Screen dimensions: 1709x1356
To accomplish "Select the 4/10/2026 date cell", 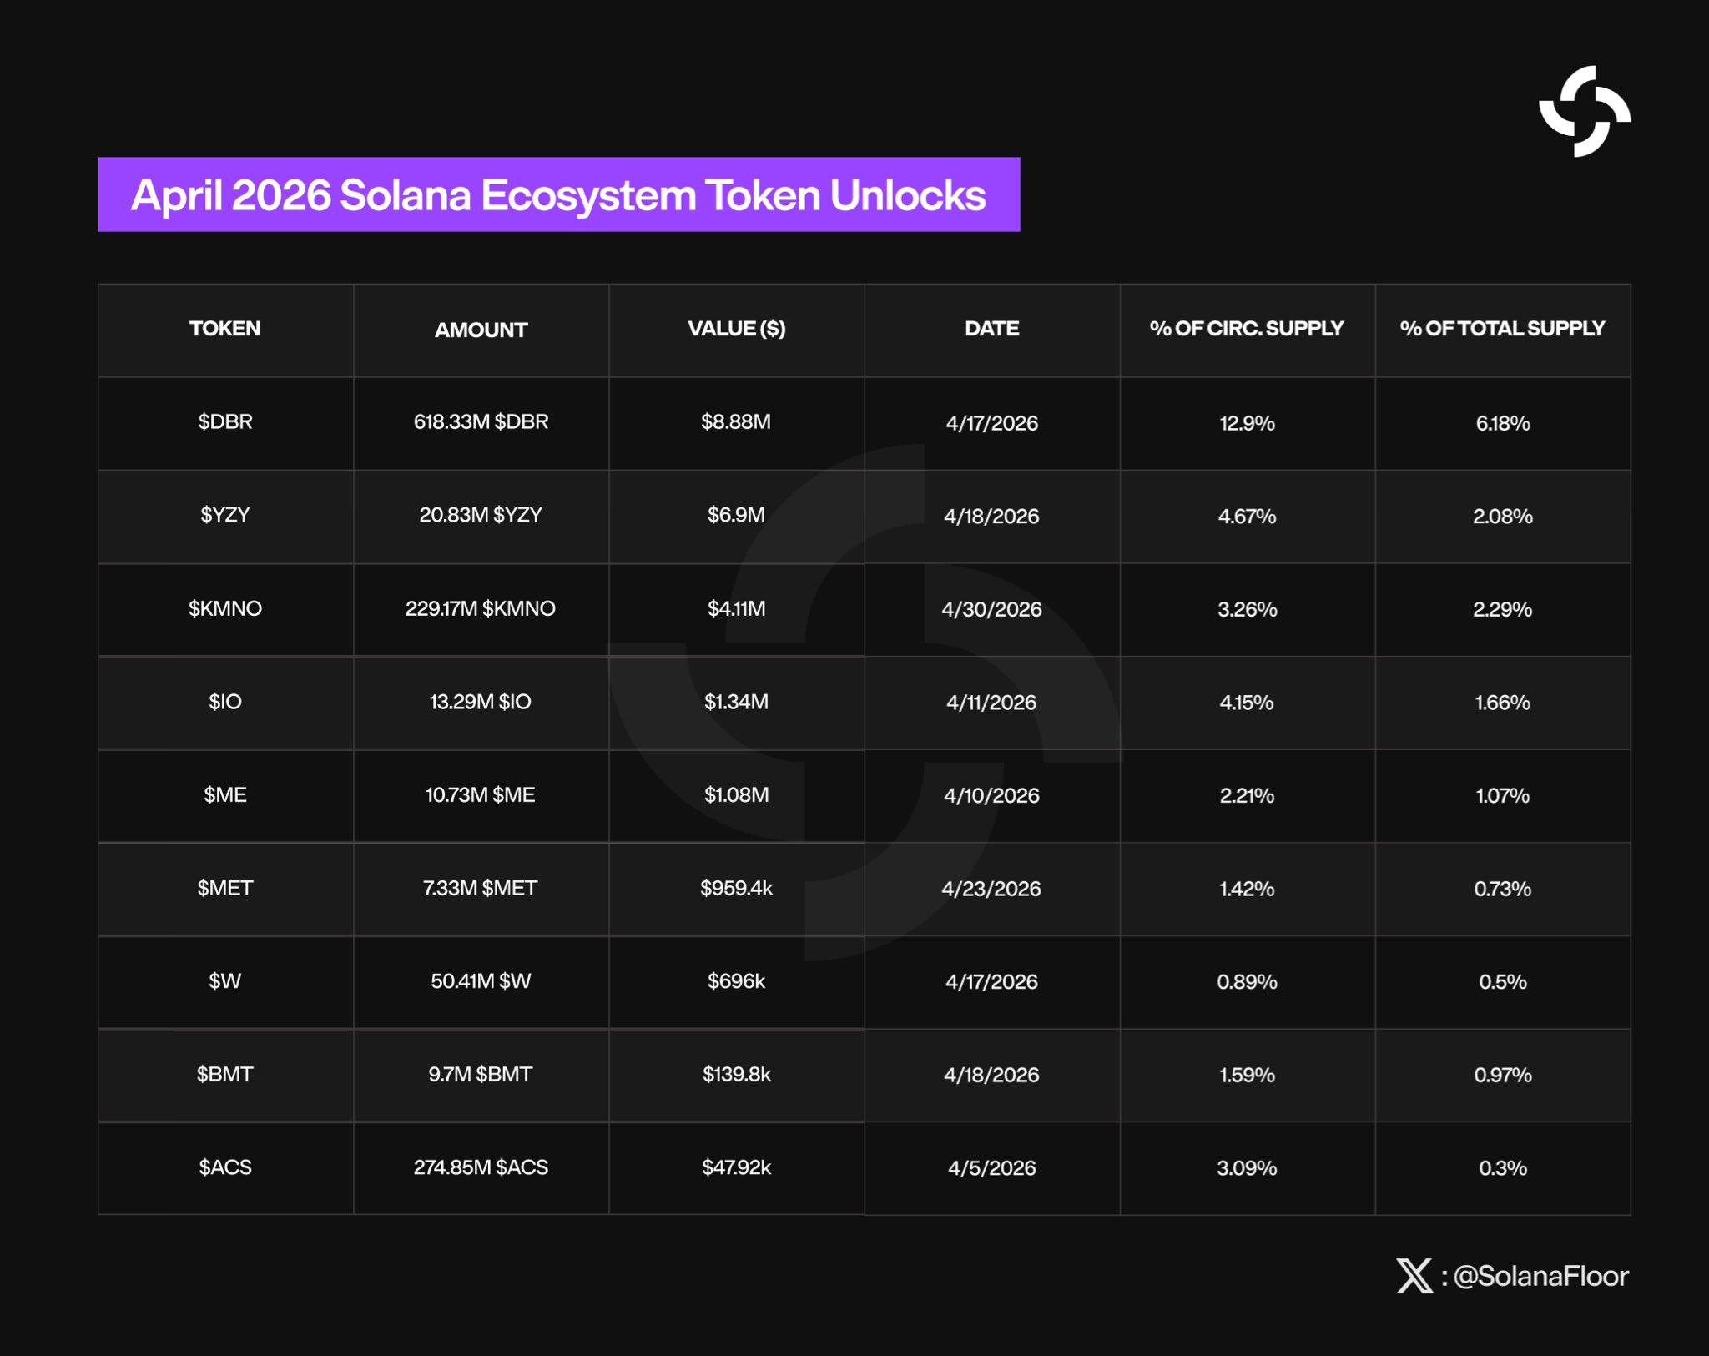I will click(x=991, y=795).
